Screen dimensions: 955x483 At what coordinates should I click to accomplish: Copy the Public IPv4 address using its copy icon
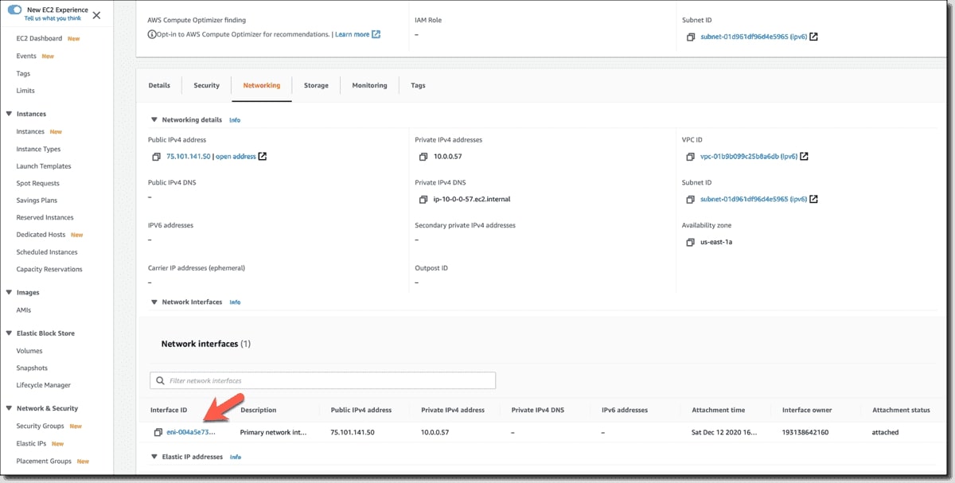[156, 157]
